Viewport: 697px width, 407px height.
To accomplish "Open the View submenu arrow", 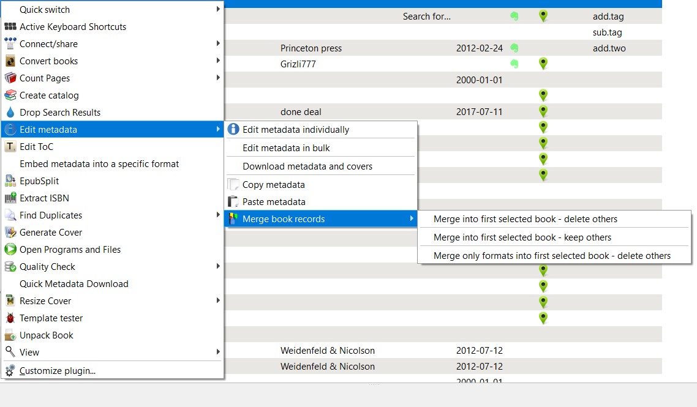I will (218, 353).
